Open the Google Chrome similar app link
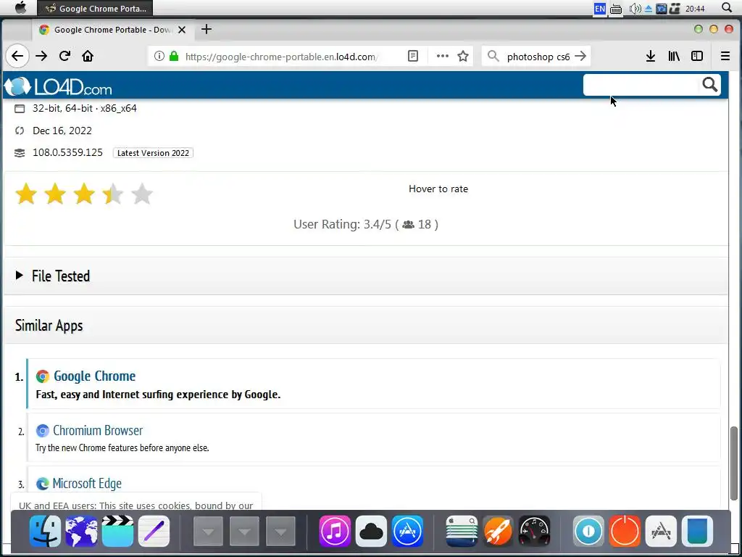The height and width of the screenshot is (557, 742). point(95,376)
